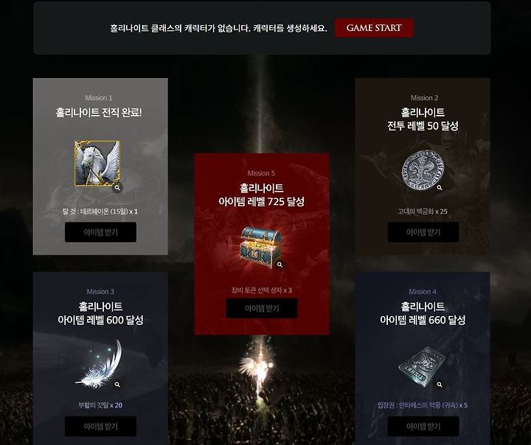Click the GAME START button
Screen dimensions: 531x445
(x=374, y=28)
